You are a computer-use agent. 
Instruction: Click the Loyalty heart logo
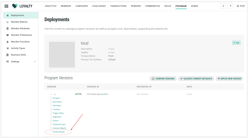click(15, 6)
